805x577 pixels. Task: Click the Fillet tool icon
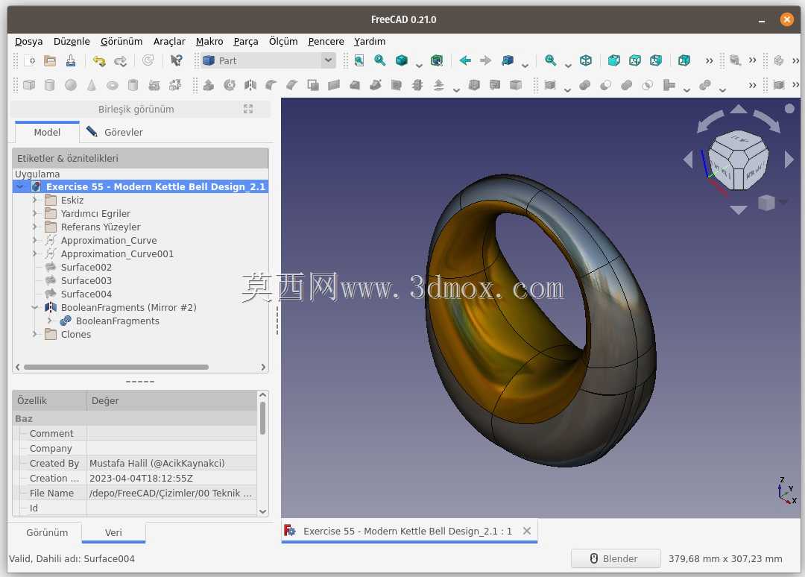(x=271, y=85)
